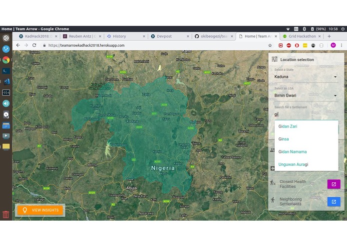Select Gidan Namama from the suggestions
Screen dimensions: 347x246
[x=306, y=152]
